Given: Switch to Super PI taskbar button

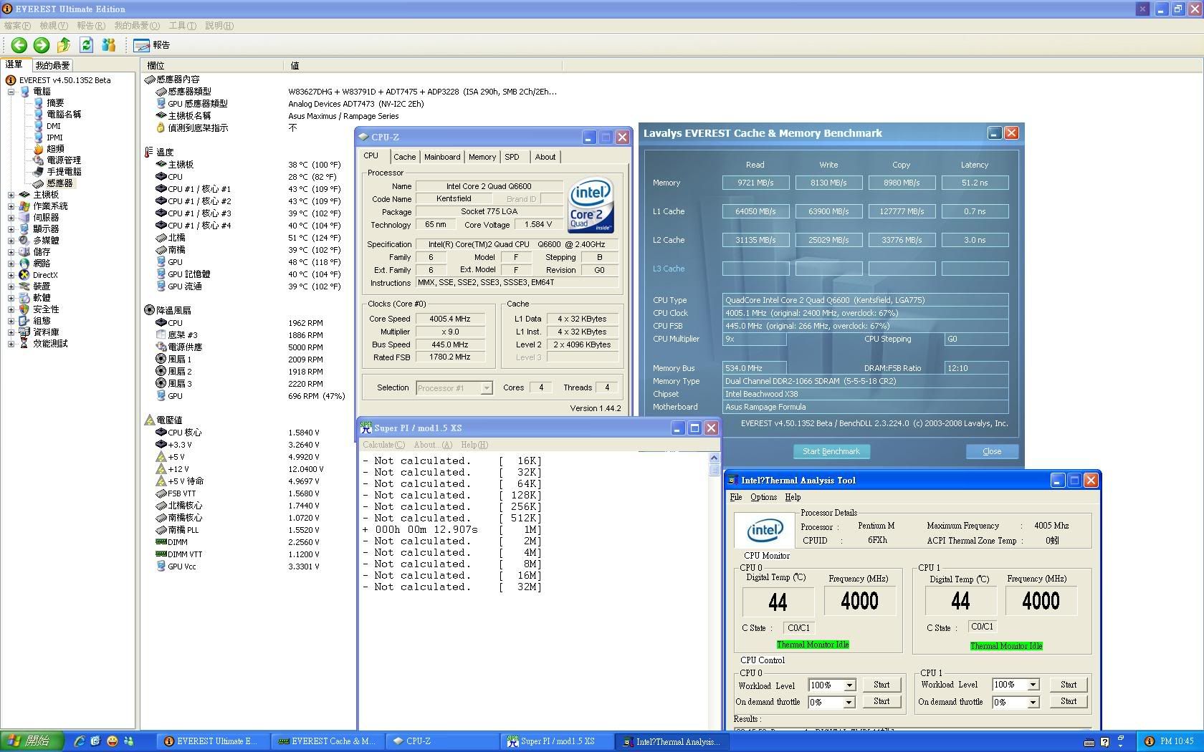Looking at the screenshot, I should (558, 741).
